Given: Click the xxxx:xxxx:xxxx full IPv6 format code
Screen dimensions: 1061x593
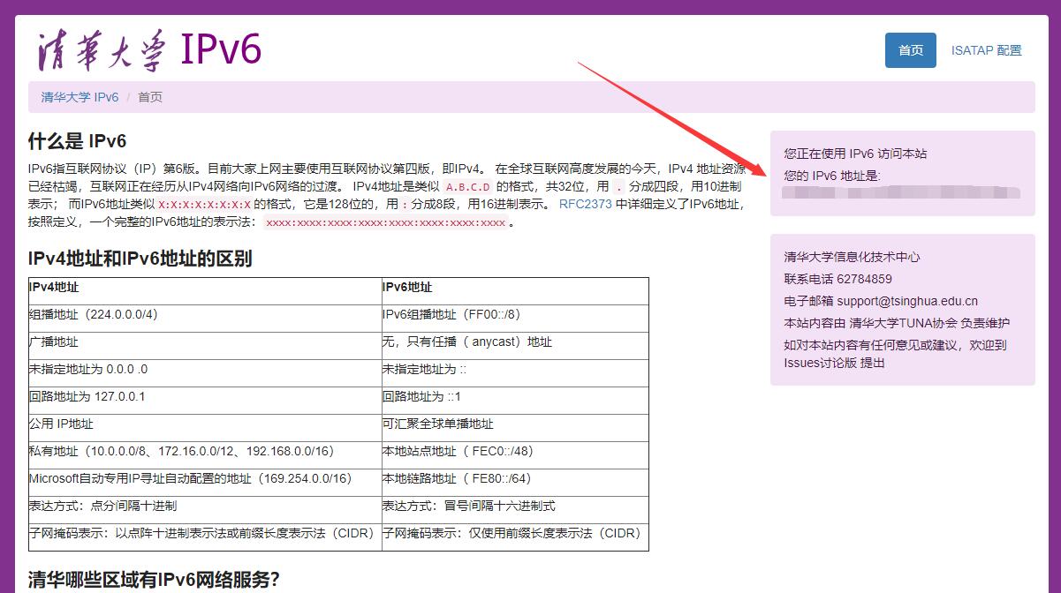Looking at the screenshot, I should tap(386, 222).
